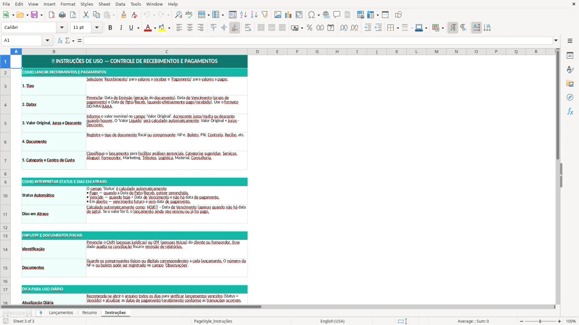Open the Borders dropdown arrow
Viewport: 579px width, 325px height.
398,28
